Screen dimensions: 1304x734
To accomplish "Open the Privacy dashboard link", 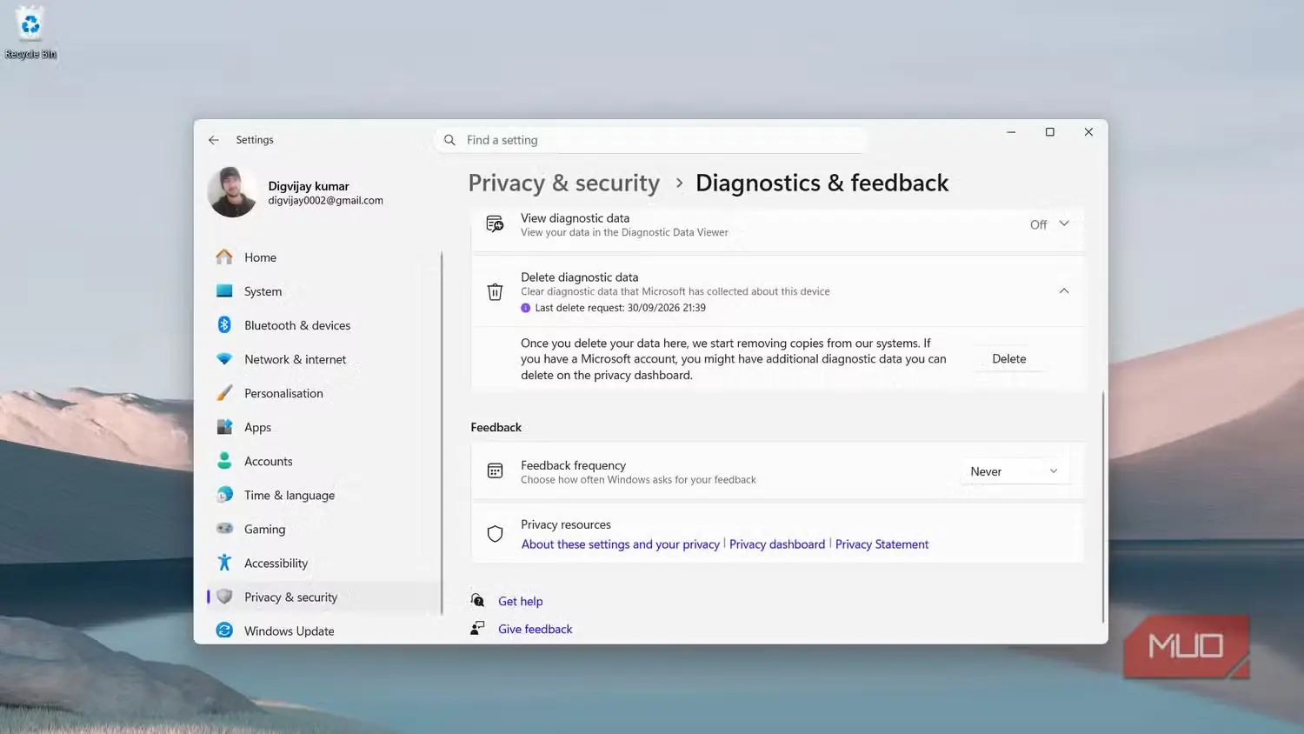I will pos(777,544).
